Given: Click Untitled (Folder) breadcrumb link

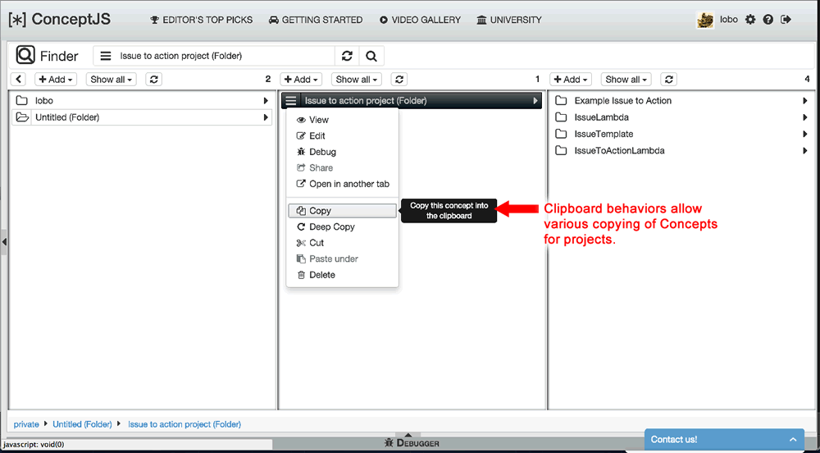Looking at the screenshot, I should [82, 424].
